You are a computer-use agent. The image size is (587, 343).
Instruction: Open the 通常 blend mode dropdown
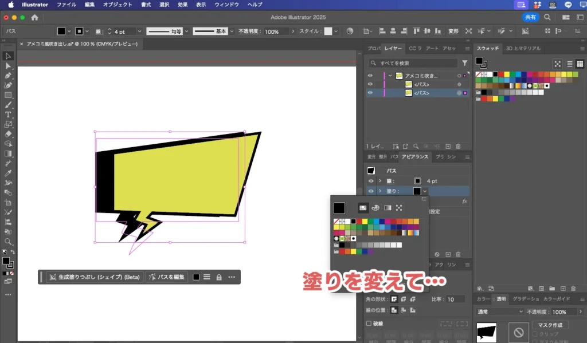[x=500, y=312]
